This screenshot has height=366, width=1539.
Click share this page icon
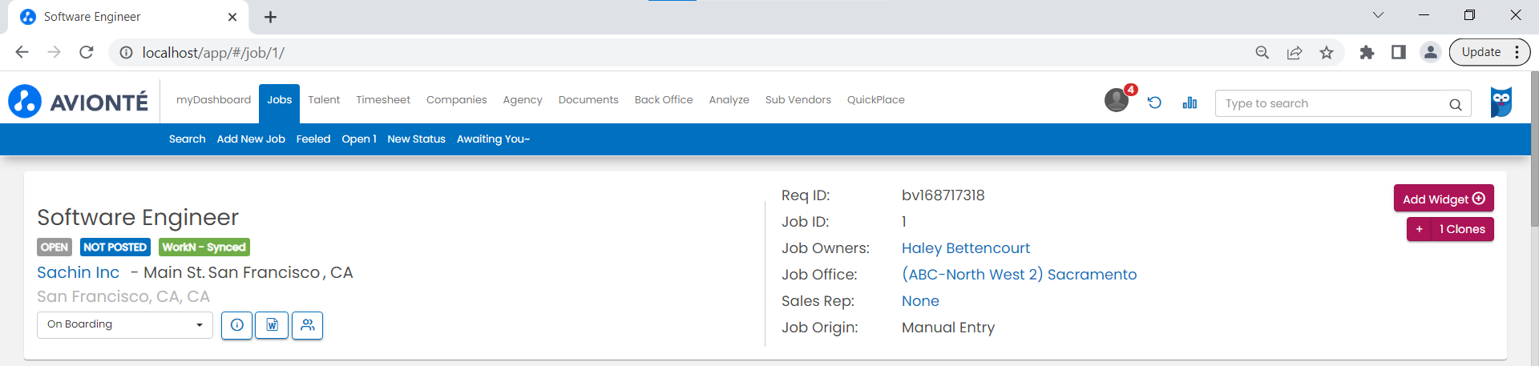point(1295,53)
